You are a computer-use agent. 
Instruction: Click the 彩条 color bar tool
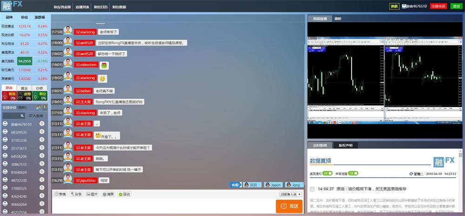[76, 194]
